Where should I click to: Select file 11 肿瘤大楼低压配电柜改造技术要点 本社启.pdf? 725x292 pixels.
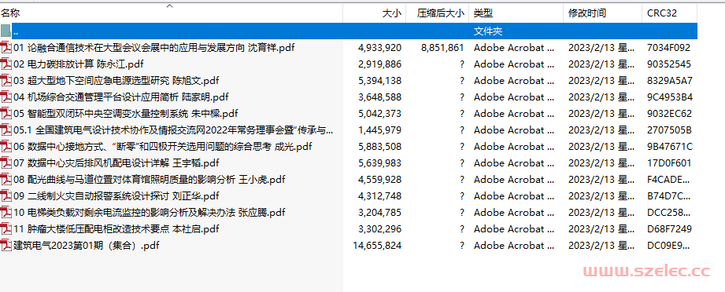(116, 228)
